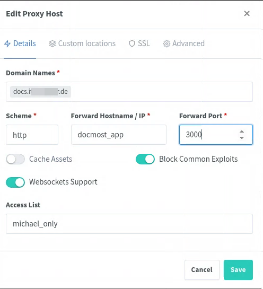263x289 pixels.
Task: Save the proxy host changes
Action: pos(238,270)
